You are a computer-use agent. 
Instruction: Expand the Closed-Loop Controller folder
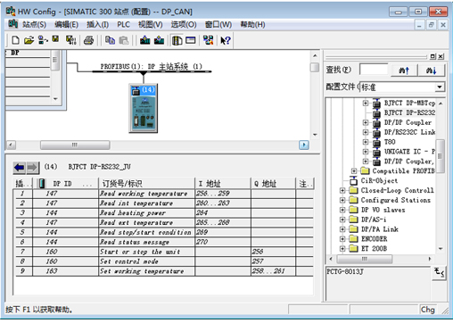342,190
